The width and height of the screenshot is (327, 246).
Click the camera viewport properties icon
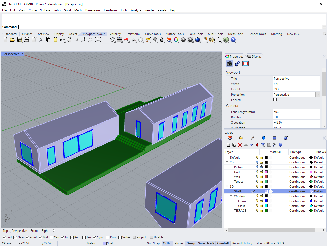229,64
